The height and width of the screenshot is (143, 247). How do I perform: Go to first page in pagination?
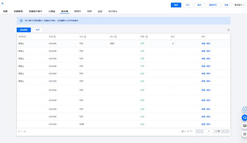coord(198,131)
